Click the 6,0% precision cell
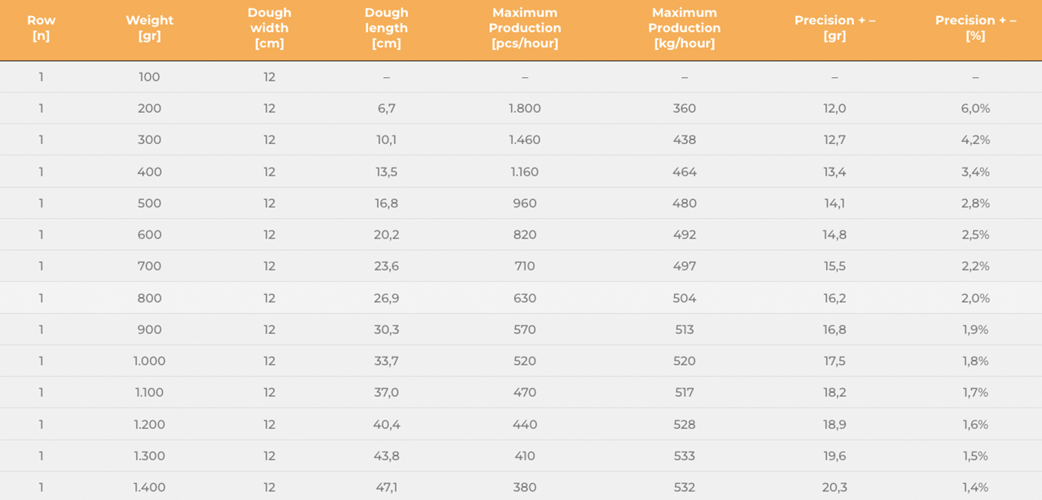This screenshot has height=500, width=1042. point(975,108)
